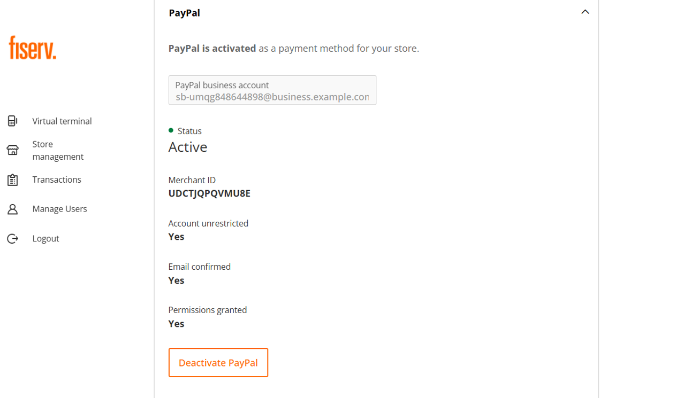Click the fiserv logo
Viewport: 676px width, 398px height.
[33, 48]
